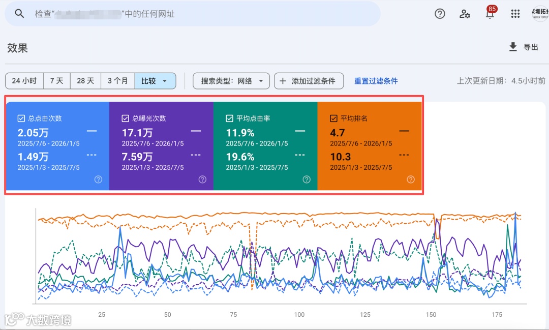This screenshot has height=330, width=549.
Task: Open the 比较 compare dropdown
Action: [155, 81]
